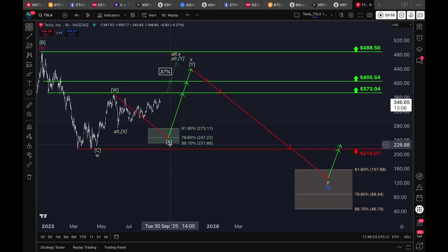The width and height of the screenshot is (448, 252).
Task: Select the Text annotation tool
Action: 29,83
